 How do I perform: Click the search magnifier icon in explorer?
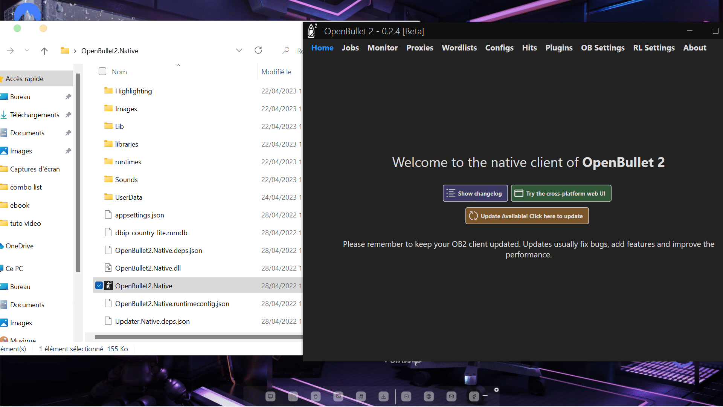[286, 50]
